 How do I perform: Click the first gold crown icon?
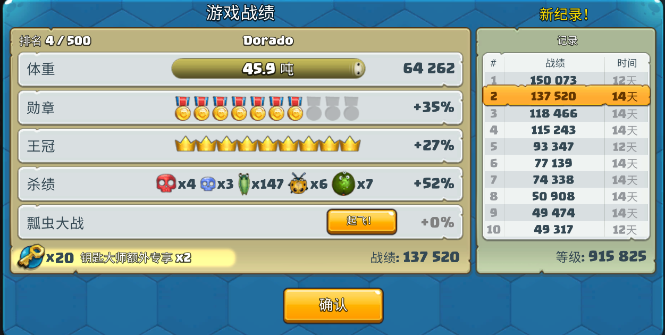[186, 144]
